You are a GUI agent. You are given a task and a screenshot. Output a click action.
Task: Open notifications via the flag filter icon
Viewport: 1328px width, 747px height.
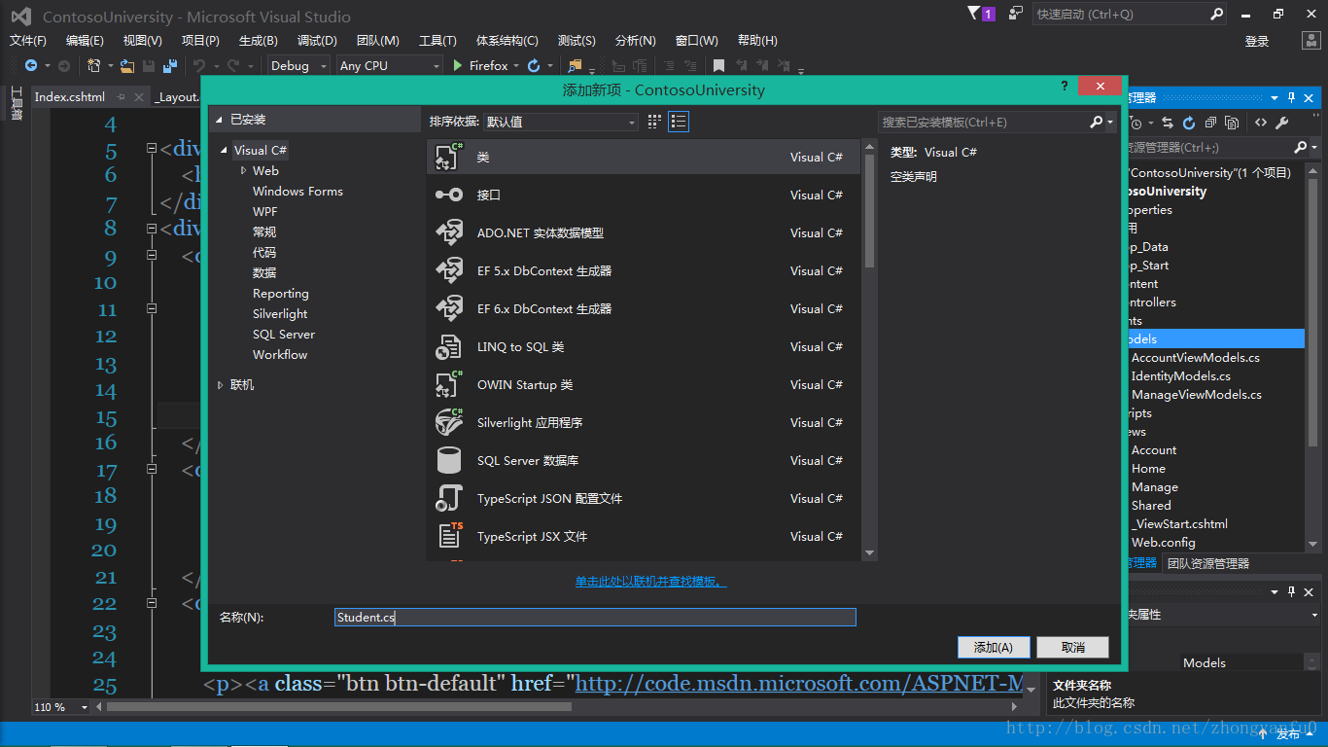point(974,14)
